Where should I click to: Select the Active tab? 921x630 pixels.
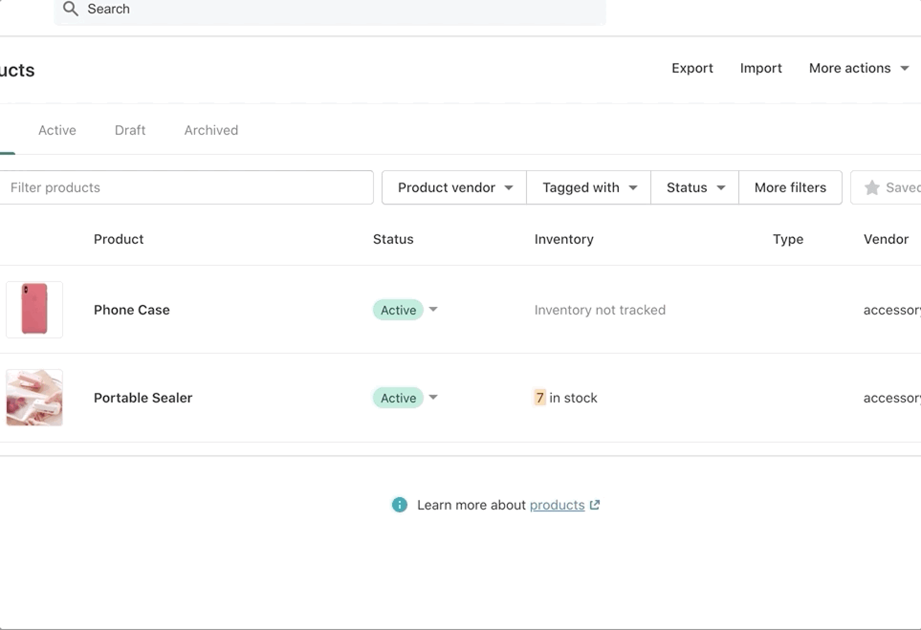pos(57,130)
